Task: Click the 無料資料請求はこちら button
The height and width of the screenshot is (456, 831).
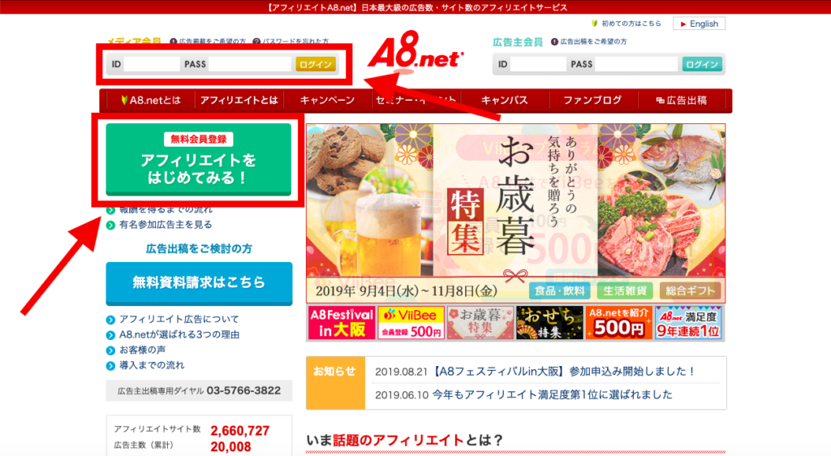Action: pos(200,283)
